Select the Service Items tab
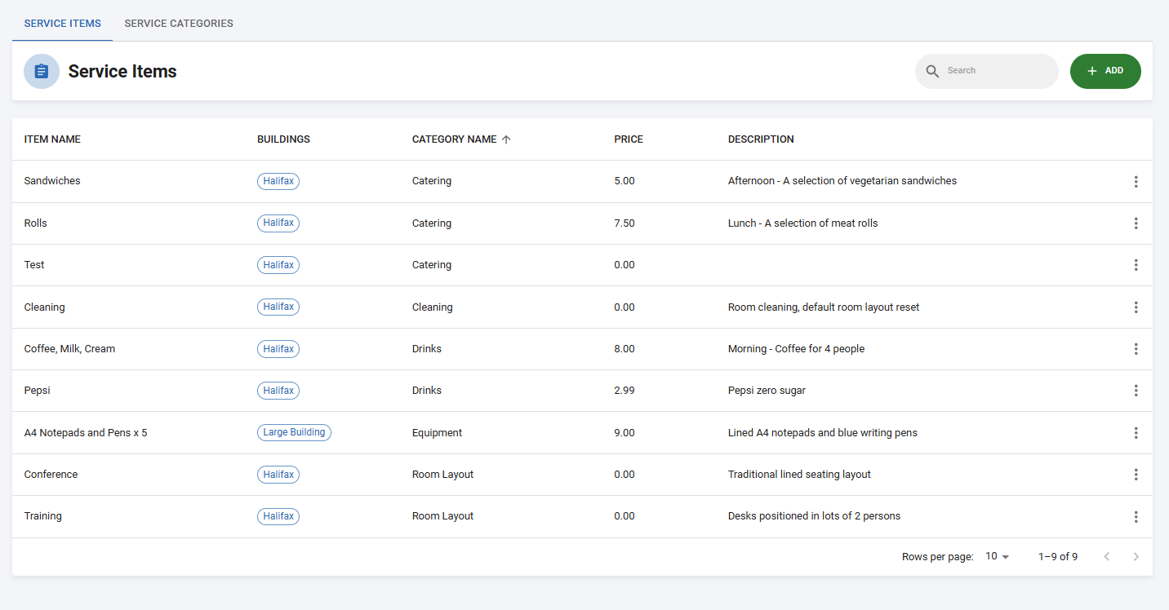 point(63,24)
